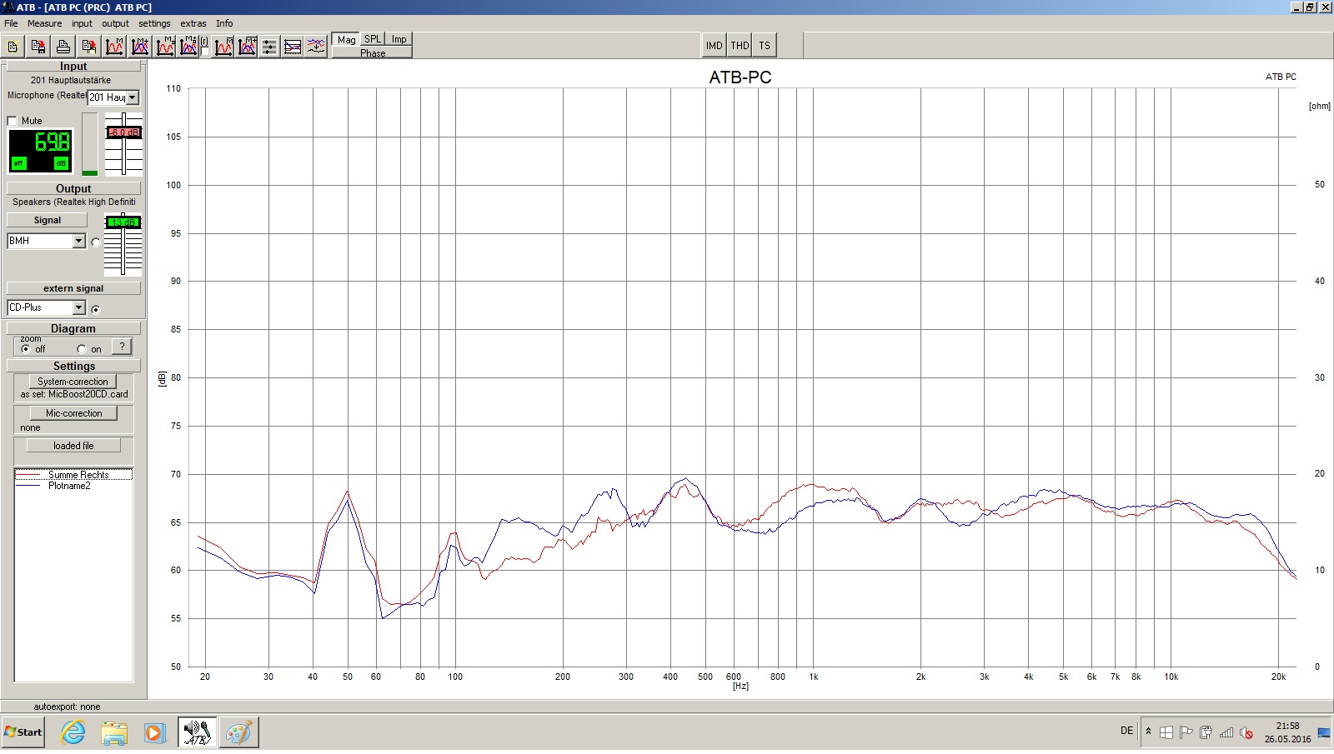Select the zoom 'on' radio button
Viewport: 1334px width, 754px height.
(x=82, y=349)
